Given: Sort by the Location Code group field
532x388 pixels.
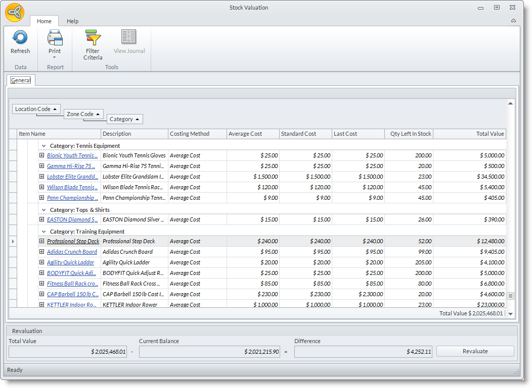Looking at the screenshot, I should point(36,109).
